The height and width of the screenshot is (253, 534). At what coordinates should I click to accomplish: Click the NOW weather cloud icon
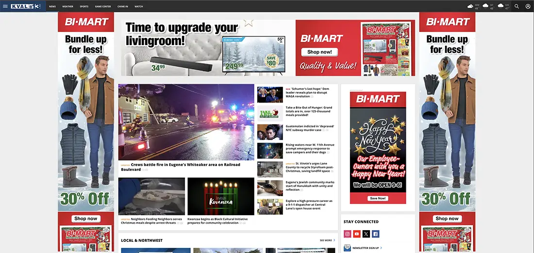pyautogui.click(x=470, y=6)
